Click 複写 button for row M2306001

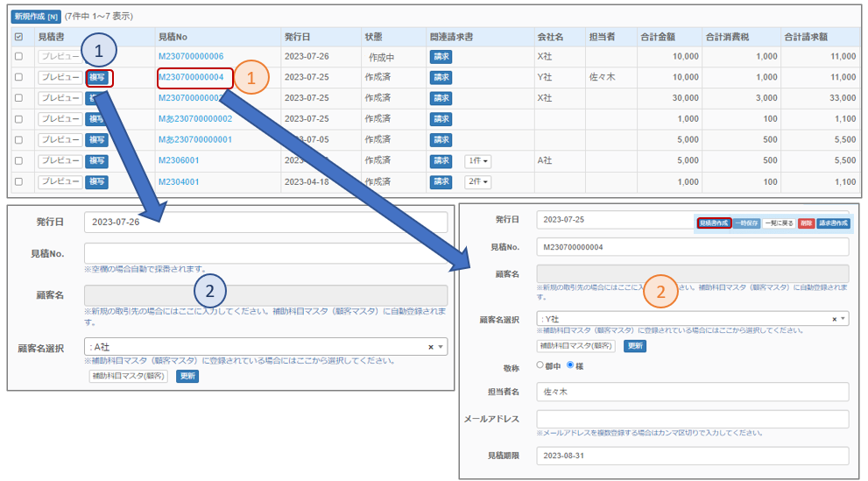pos(97,161)
